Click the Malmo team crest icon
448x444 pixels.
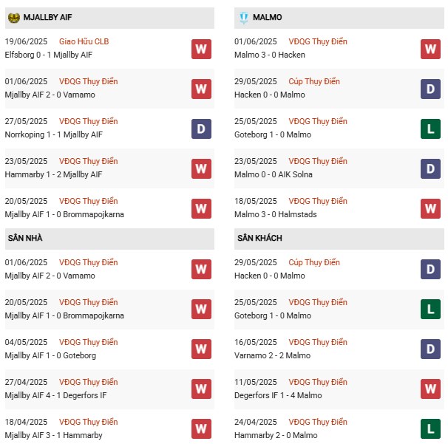click(244, 18)
